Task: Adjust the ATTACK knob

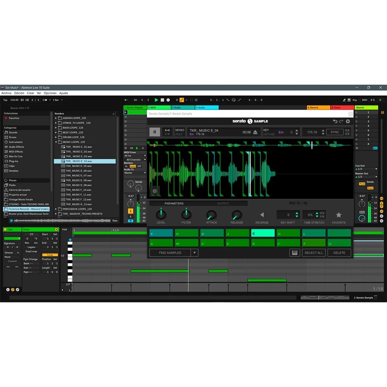Action: coord(212,215)
